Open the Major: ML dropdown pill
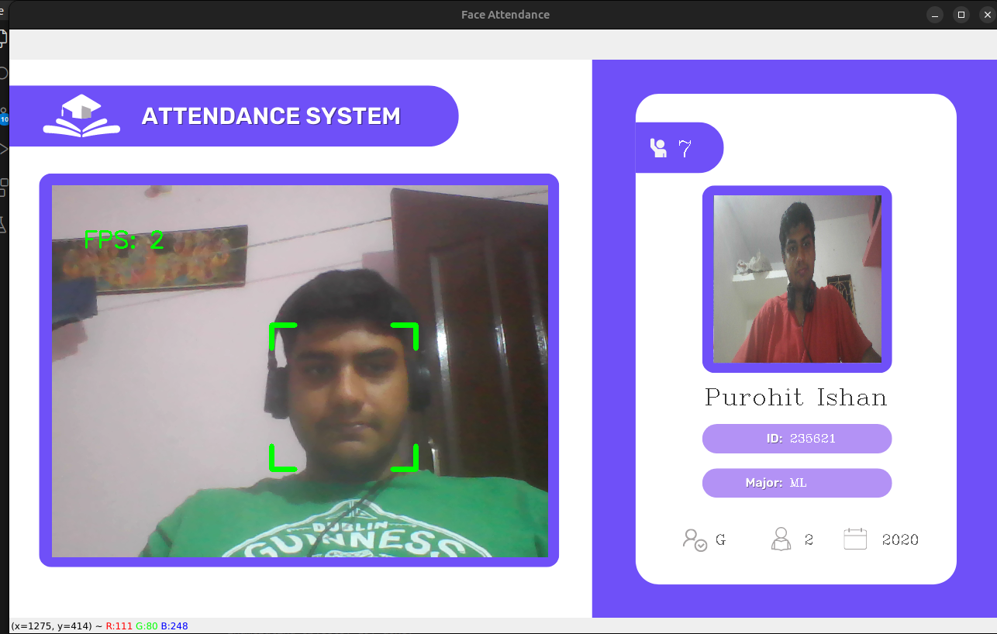 click(x=796, y=483)
